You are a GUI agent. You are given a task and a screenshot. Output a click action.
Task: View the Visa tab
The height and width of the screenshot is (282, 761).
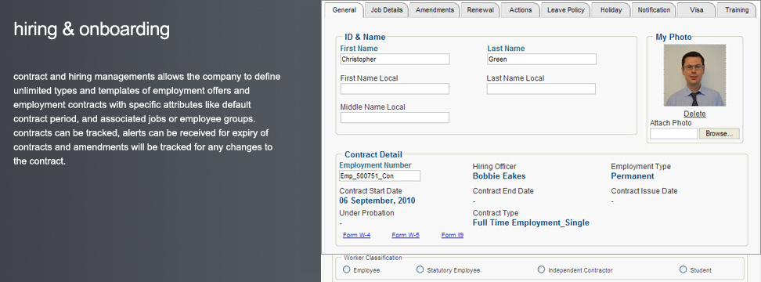[696, 10]
